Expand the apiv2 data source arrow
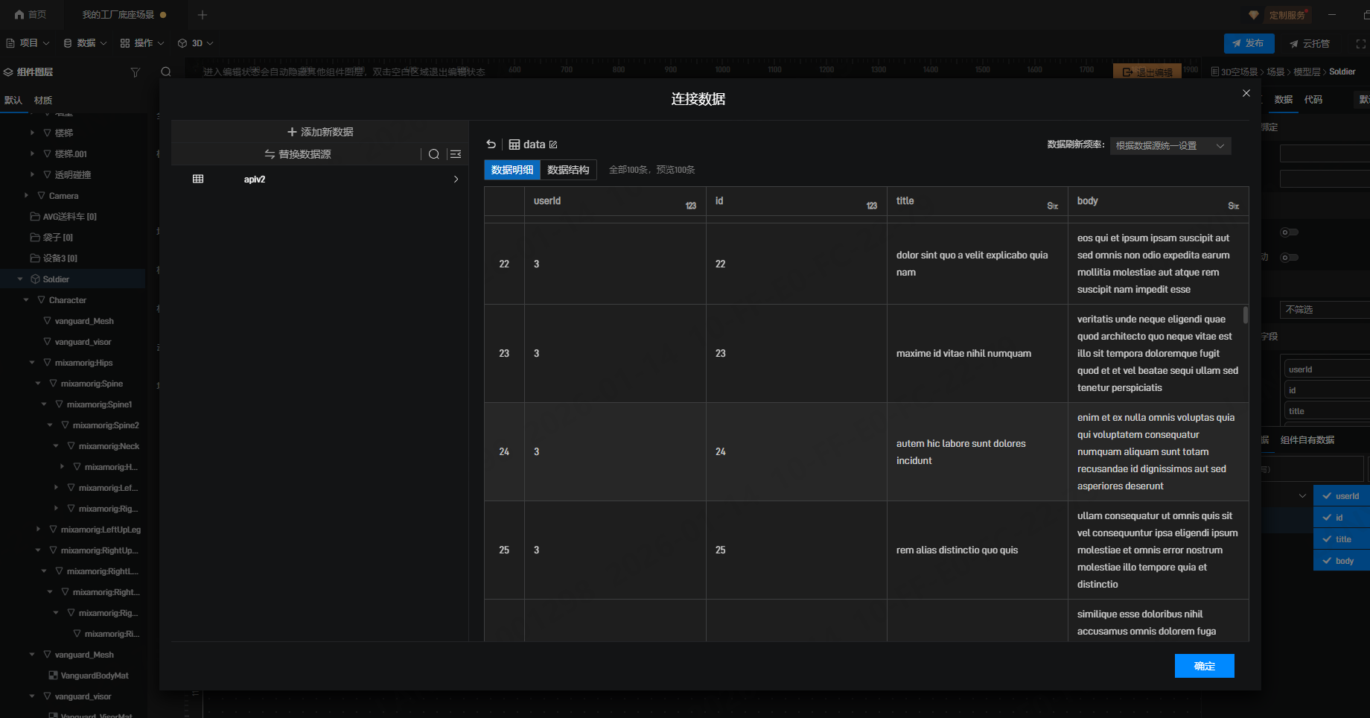1370x718 pixels. [456, 179]
